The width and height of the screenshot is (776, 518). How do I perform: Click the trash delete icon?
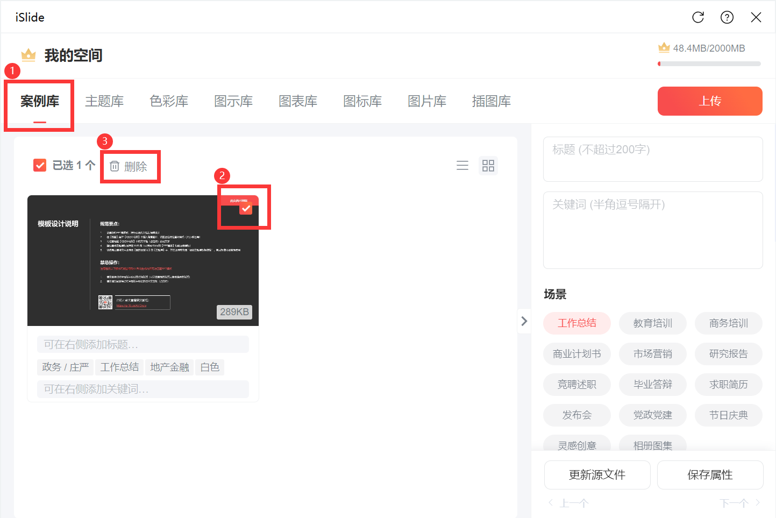pos(115,166)
